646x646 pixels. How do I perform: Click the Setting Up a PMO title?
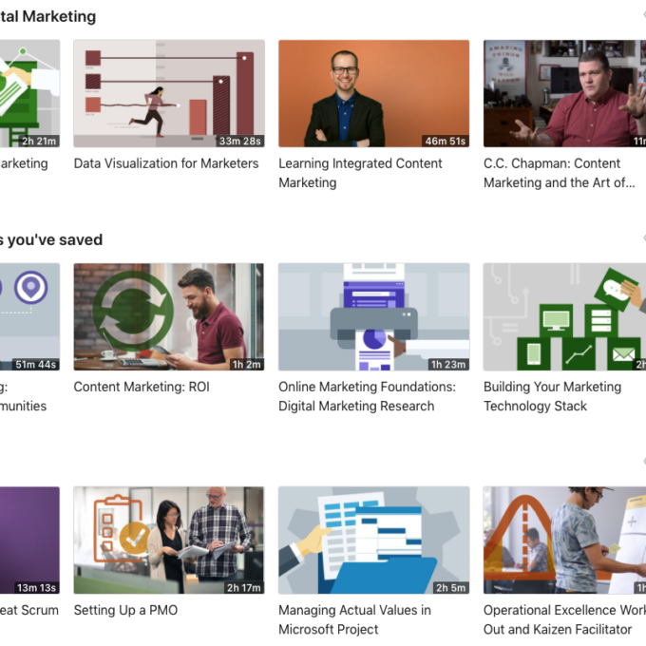[x=125, y=610]
